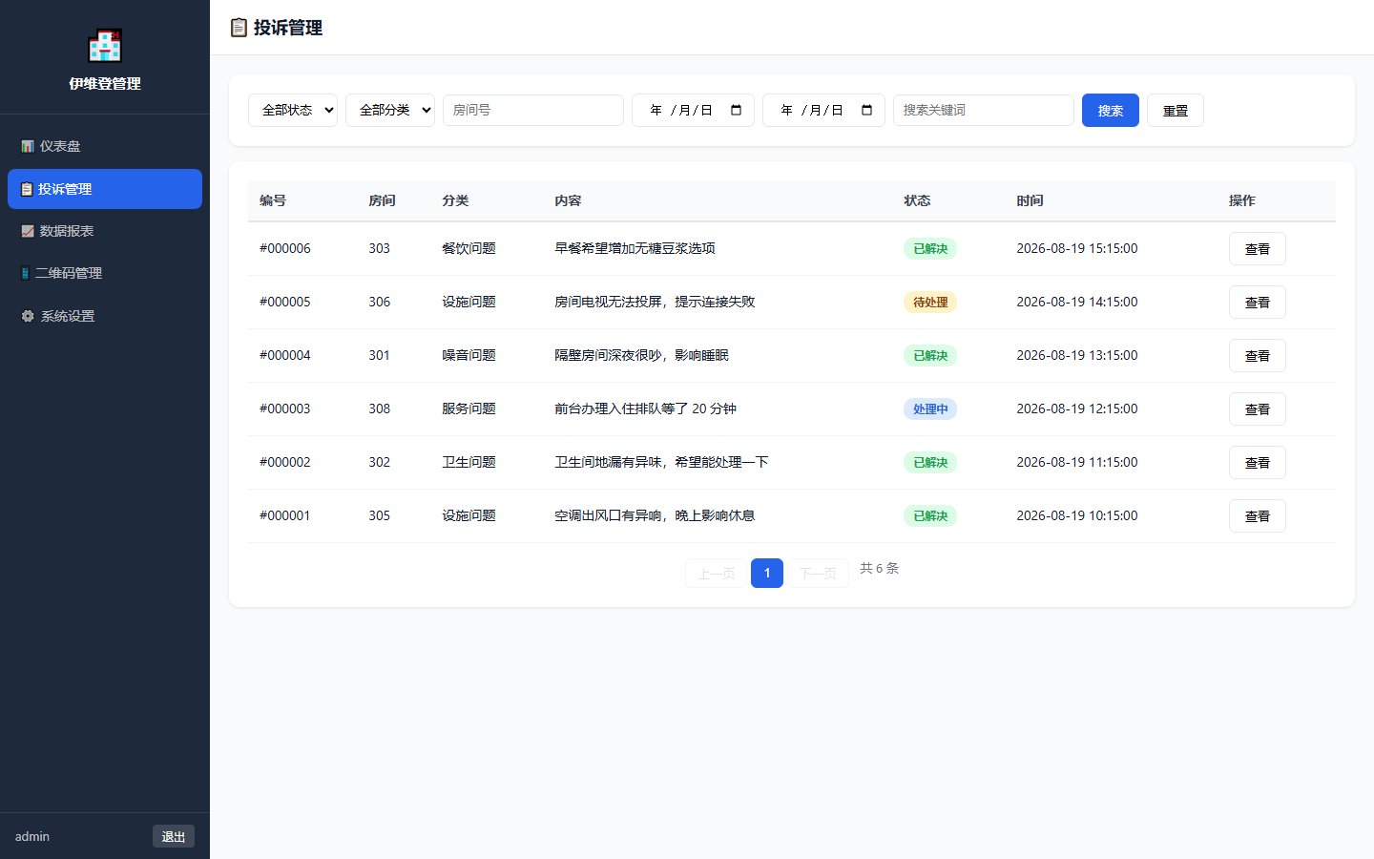Image resolution: width=1374 pixels, height=859 pixels.
Task: Click the clipboard icon in page header
Action: tap(239, 28)
